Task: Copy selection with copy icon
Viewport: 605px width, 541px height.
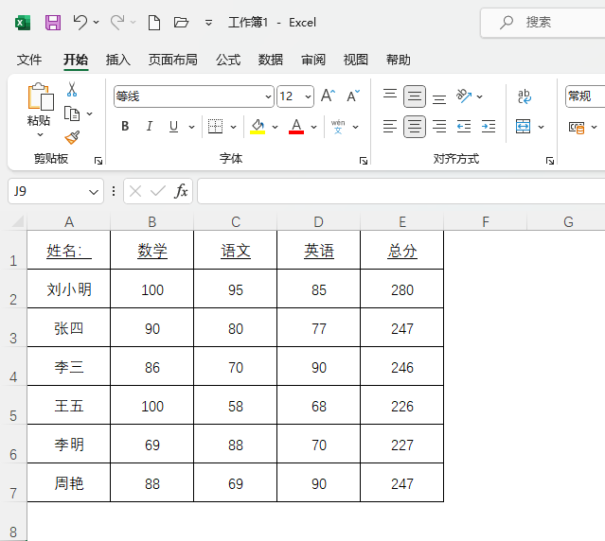Action: tap(72, 113)
